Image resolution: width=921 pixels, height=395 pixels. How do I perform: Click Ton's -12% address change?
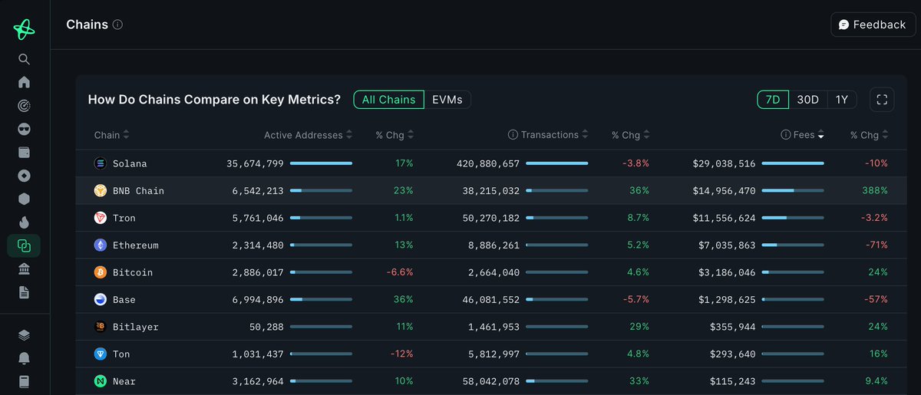tap(401, 354)
